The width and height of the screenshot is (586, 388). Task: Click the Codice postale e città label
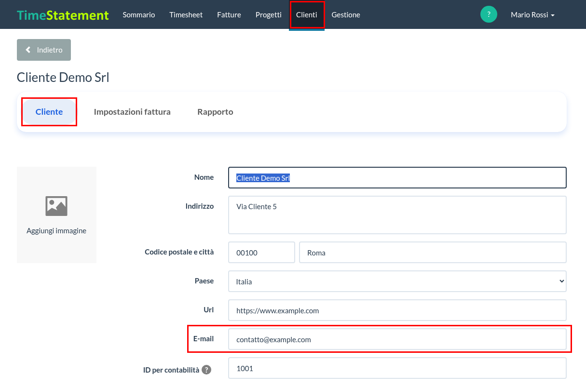[x=179, y=252]
